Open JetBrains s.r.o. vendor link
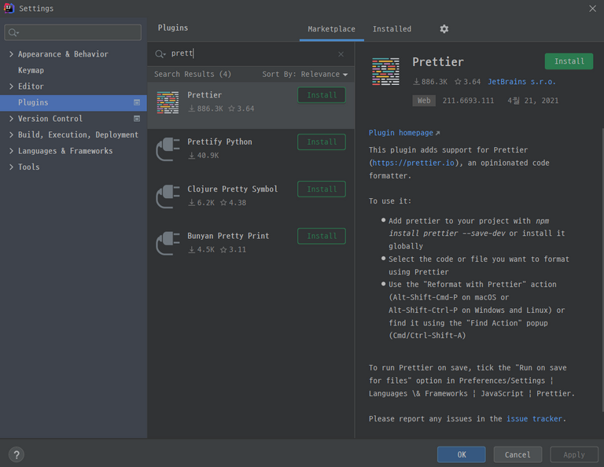604x467 pixels. click(x=521, y=82)
